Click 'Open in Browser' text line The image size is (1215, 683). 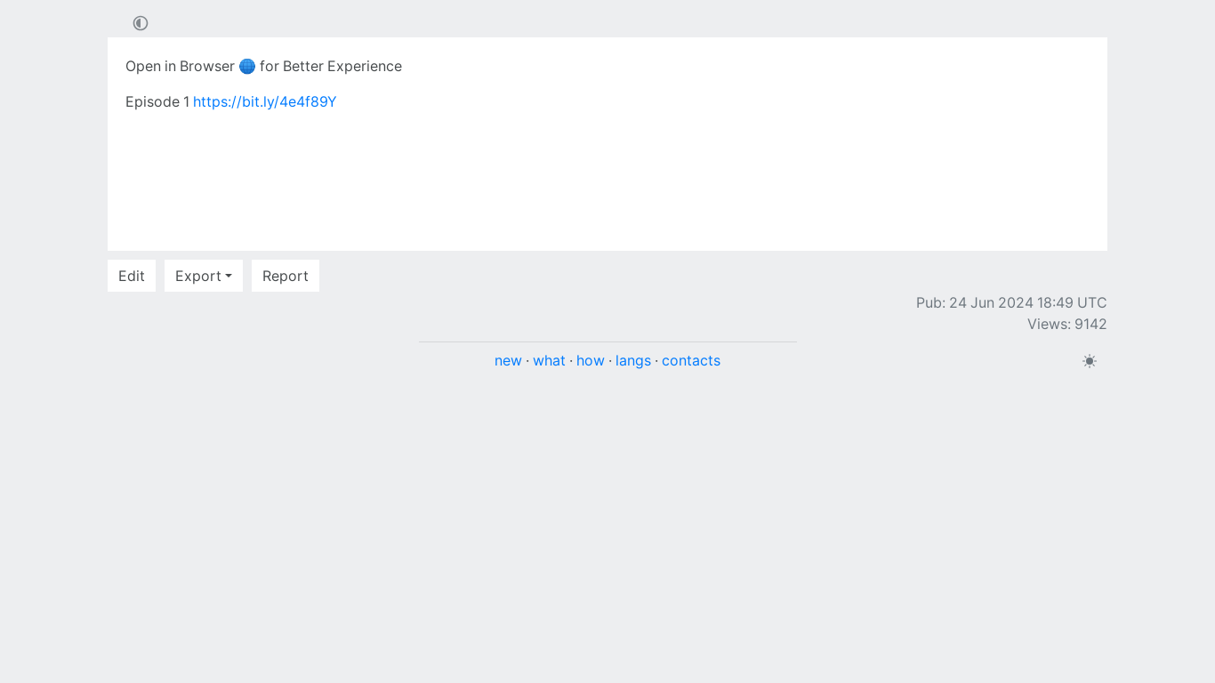[x=263, y=66]
